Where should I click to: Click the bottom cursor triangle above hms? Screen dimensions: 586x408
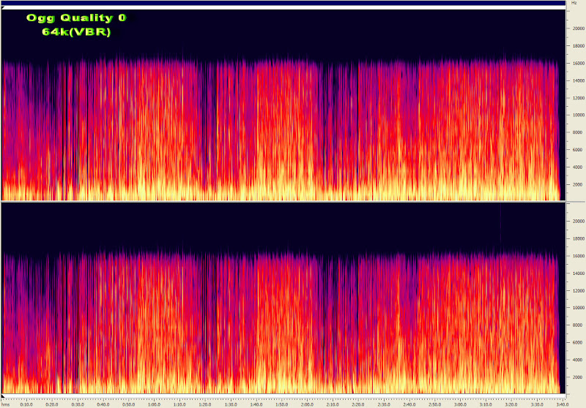[4, 397]
